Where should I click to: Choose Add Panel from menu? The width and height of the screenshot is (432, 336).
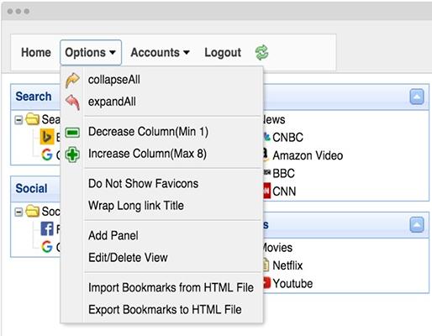coord(113,235)
